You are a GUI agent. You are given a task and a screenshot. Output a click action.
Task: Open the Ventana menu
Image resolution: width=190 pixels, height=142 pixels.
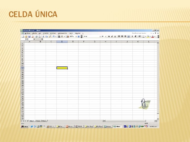point(78,33)
